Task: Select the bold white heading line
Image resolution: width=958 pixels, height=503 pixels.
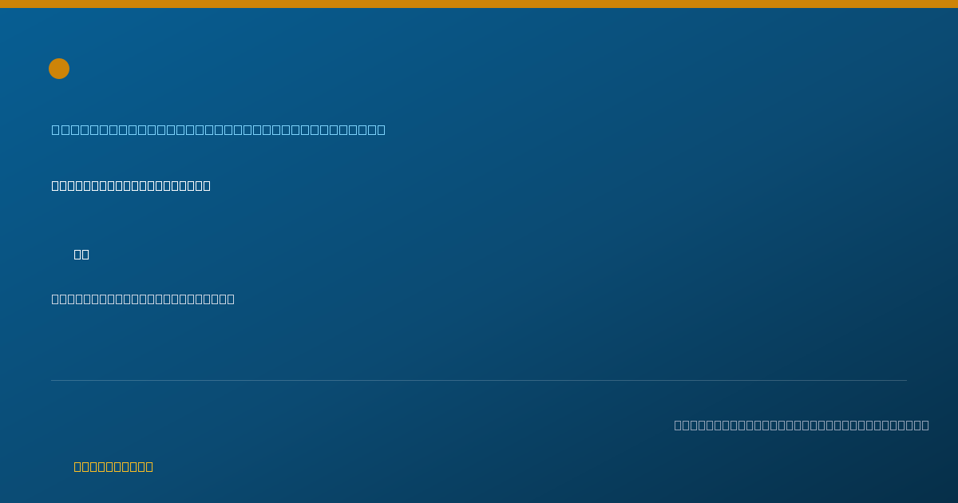Action: [x=131, y=185]
